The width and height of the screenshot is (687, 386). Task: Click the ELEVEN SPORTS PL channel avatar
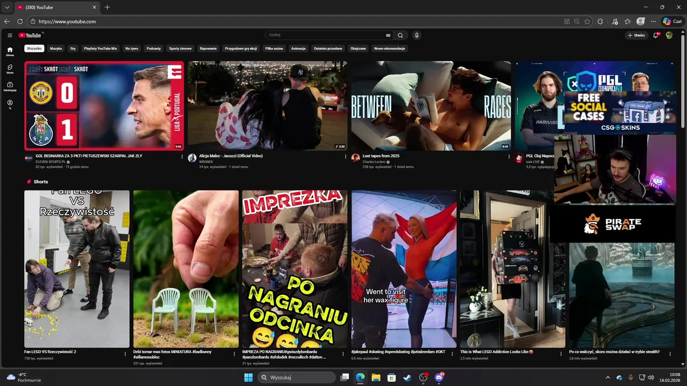29,158
